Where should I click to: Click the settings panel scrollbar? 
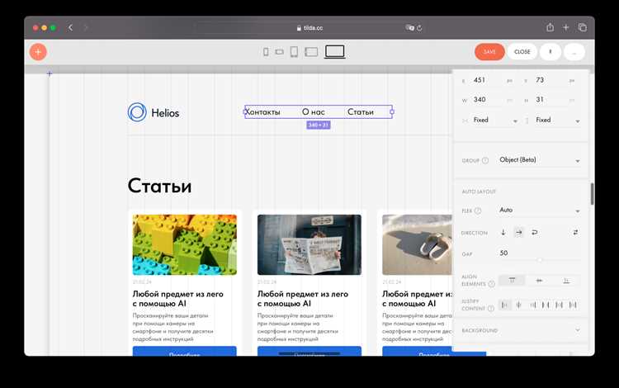[x=592, y=194]
